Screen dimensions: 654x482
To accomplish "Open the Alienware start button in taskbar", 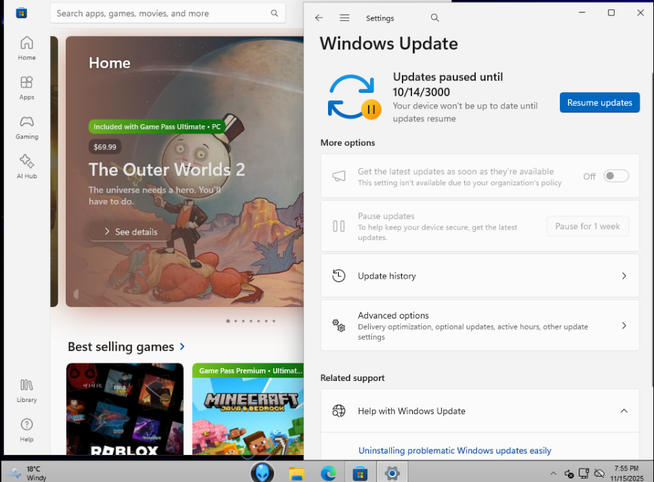I will pos(262,473).
